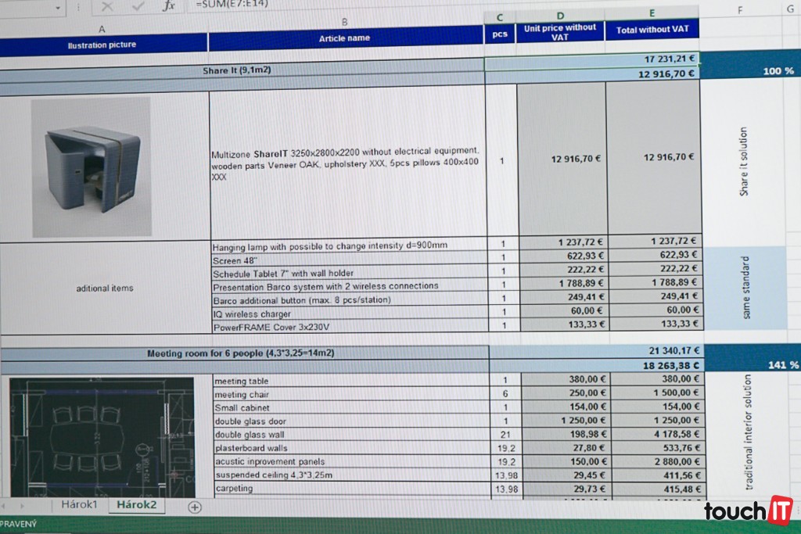Screen dimensions: 801x534
Task: Select 'traditional interior solution' vertical label
Action: (x=749, y=432)
